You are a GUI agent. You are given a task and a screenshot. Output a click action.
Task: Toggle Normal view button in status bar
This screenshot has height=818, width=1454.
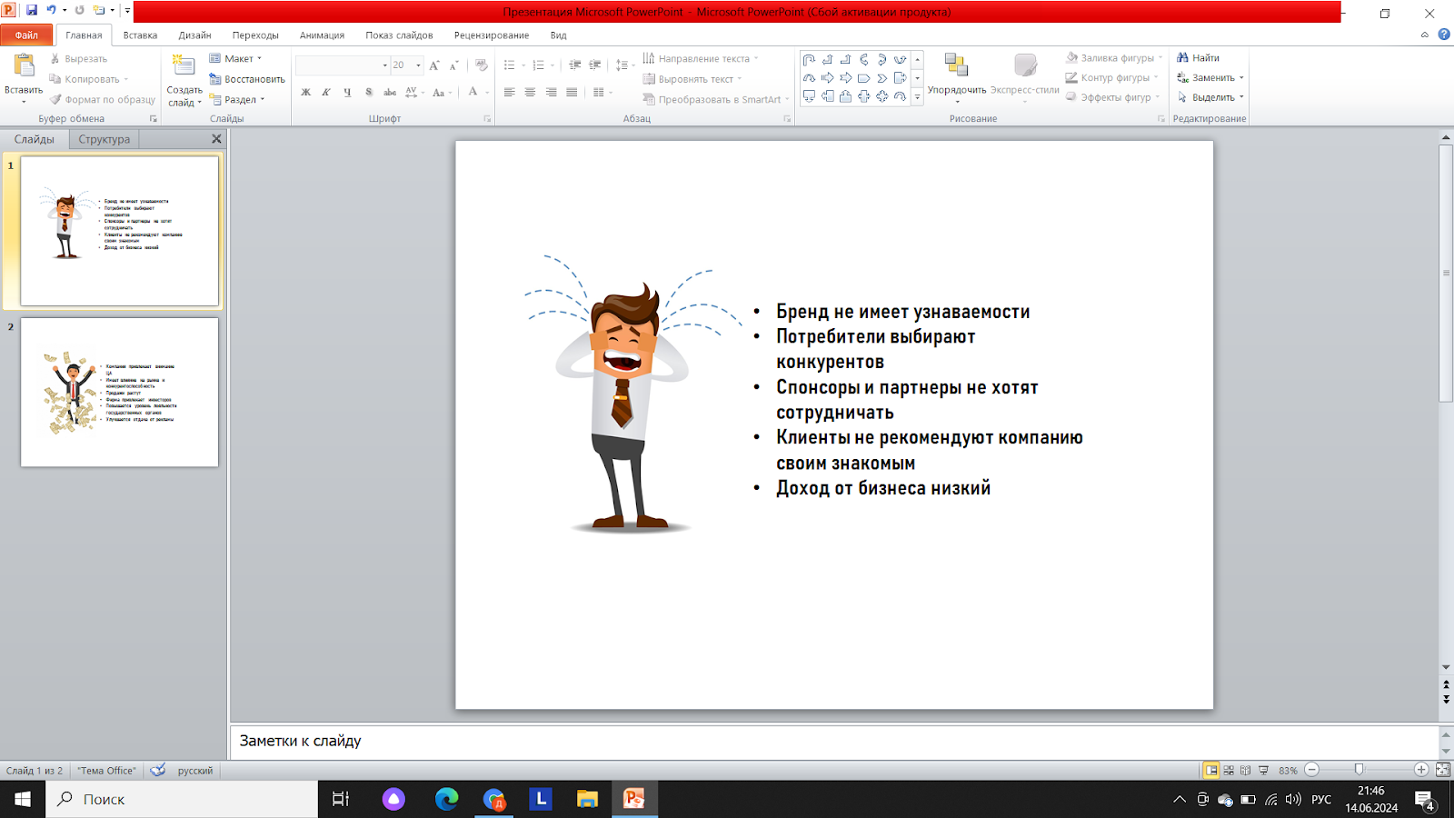[x=1211, y=770]
